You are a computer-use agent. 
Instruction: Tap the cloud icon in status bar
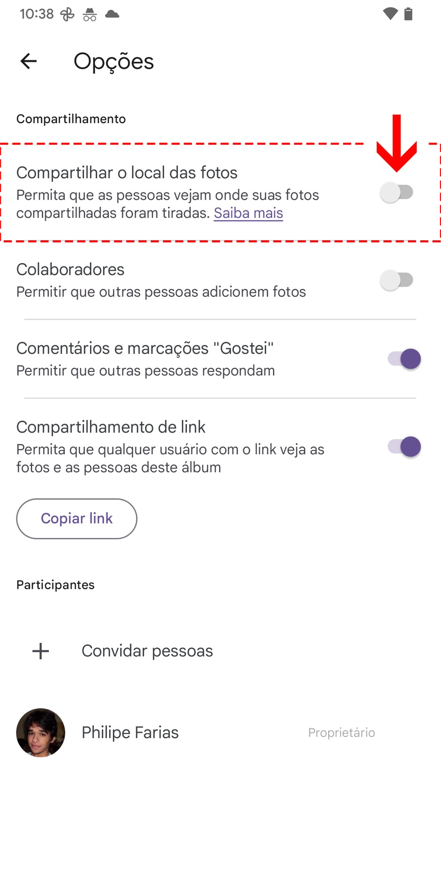112,14
